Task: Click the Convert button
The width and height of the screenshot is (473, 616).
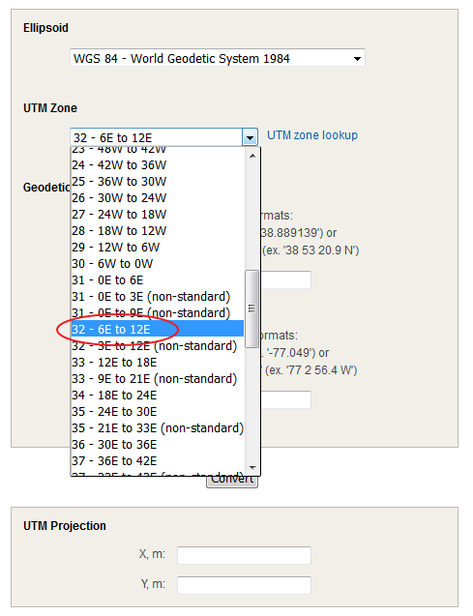Action: (x=232, y=480)
